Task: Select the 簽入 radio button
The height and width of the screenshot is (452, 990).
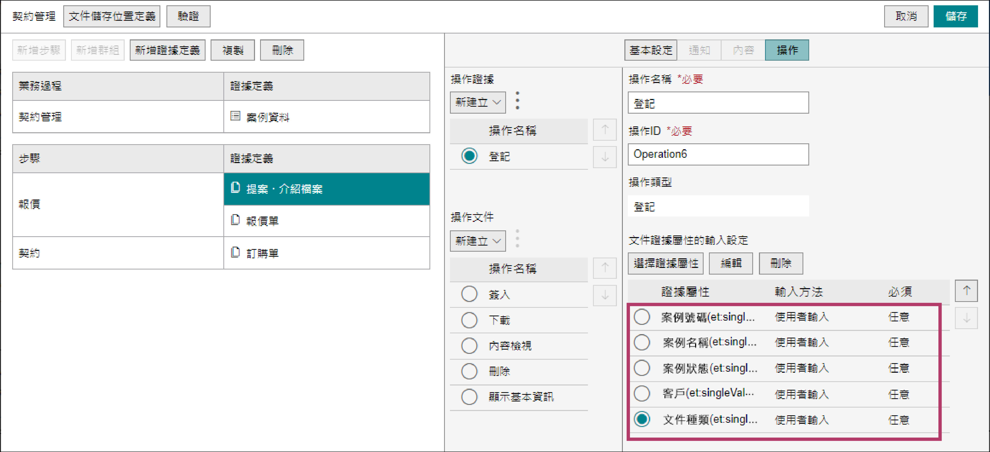Action: coord(469,294)
